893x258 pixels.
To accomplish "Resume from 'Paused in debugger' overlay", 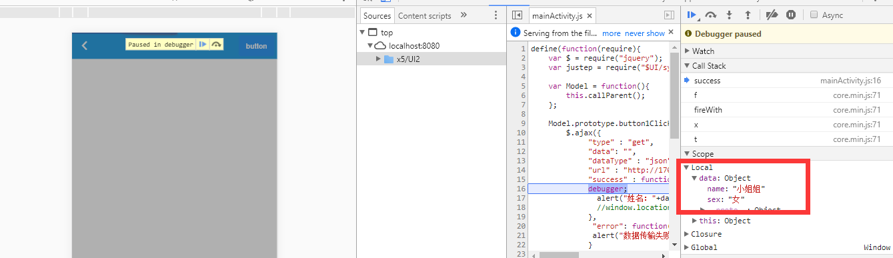I will (202, 45).
